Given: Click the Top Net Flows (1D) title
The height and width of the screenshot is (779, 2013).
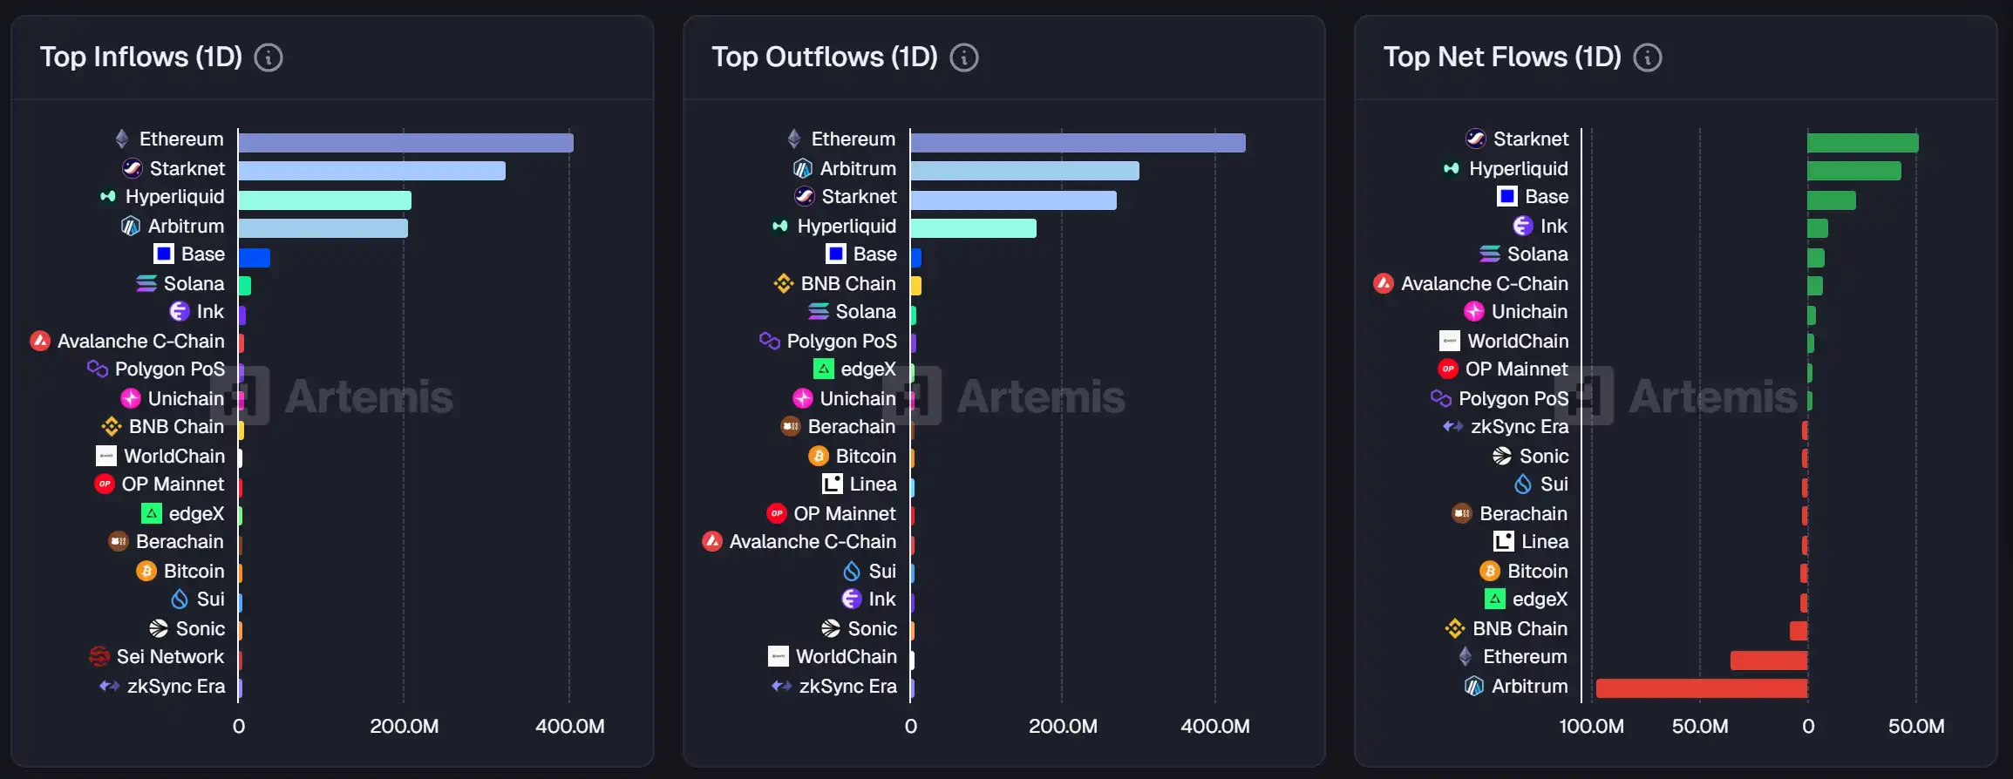Looking at the screenshot, I should [1501, 58].
